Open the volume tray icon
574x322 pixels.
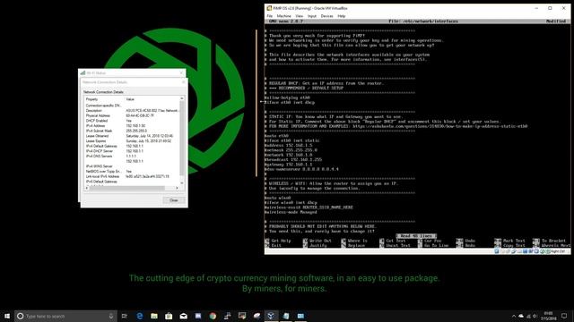coord(535,316)
